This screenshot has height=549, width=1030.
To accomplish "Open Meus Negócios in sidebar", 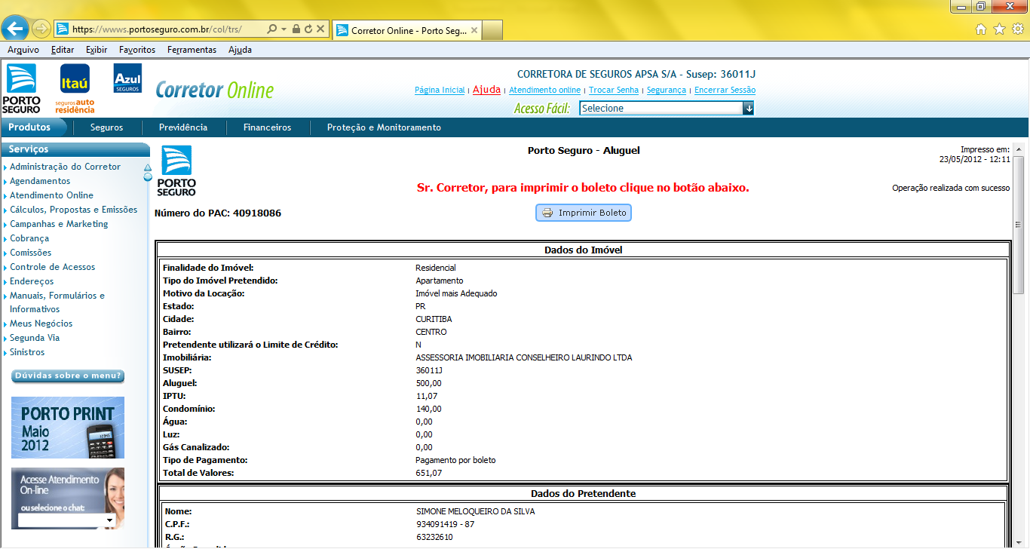I will [41, 324].
